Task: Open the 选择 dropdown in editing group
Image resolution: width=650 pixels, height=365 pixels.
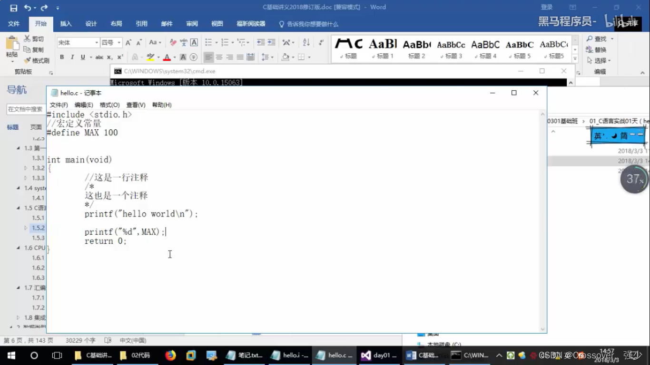Action: click(x=599, y=60)
